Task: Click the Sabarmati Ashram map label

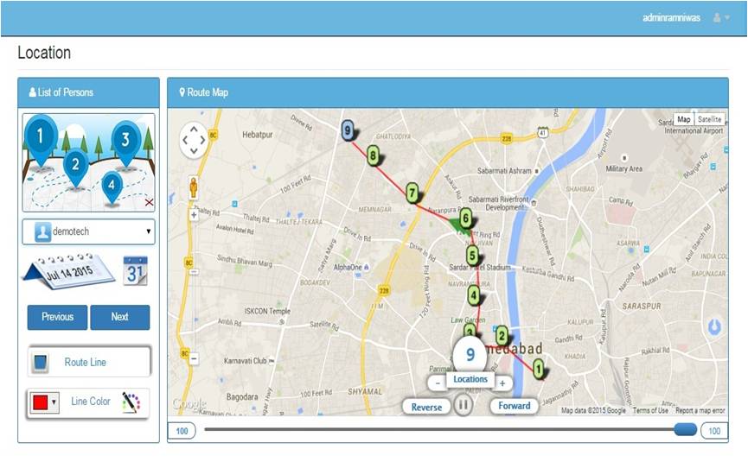Action: (504, 170)
